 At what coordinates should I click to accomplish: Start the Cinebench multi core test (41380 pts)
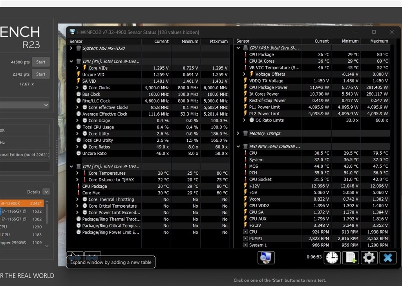[40, 62]
